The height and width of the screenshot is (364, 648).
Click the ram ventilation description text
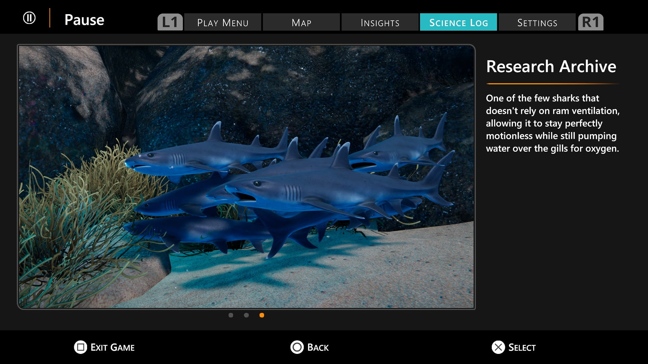pos(552,123)
